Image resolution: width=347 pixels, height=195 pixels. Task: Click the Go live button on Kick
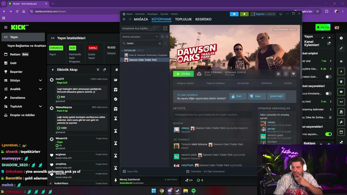coord(323,27)
